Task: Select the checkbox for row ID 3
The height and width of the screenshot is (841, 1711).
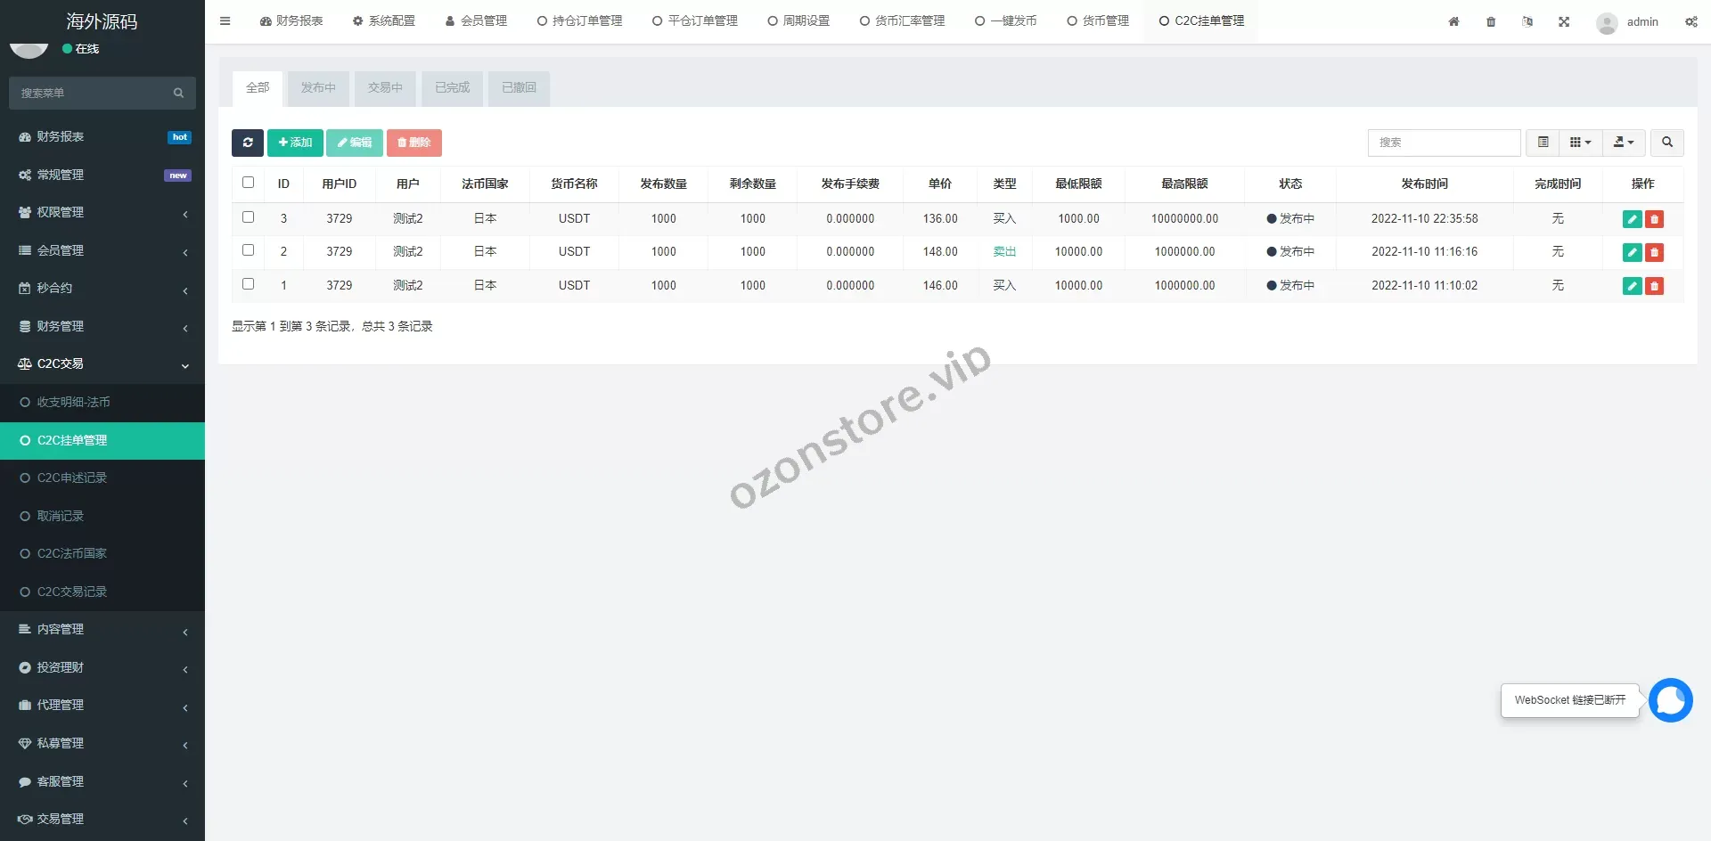Action: (x=249, y=217)
